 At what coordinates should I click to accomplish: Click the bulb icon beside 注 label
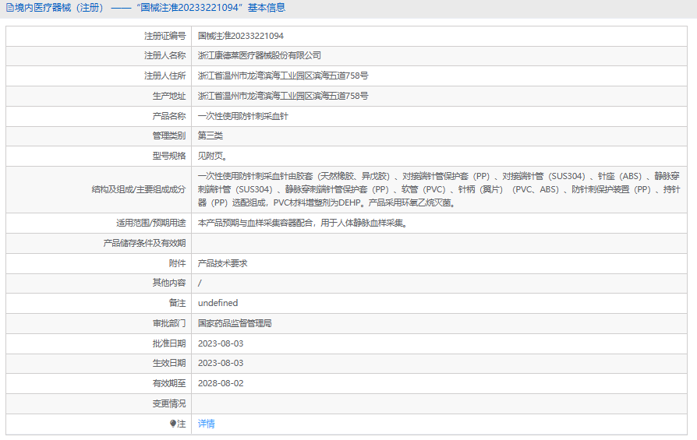[173, 424]
